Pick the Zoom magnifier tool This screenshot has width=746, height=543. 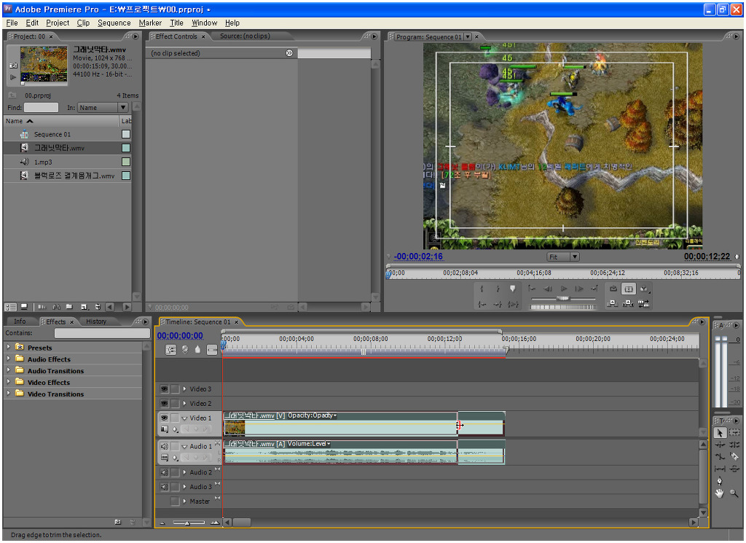coord(734,493)
